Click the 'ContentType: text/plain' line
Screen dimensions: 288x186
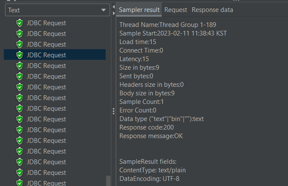click(152, 170)
